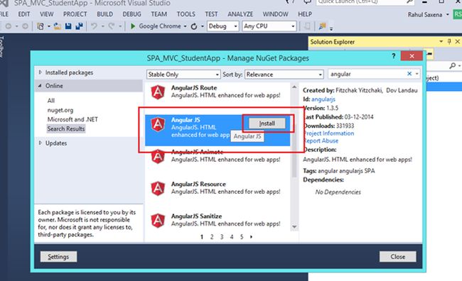
Task: Go to results page 2
Action: (212, 236)
